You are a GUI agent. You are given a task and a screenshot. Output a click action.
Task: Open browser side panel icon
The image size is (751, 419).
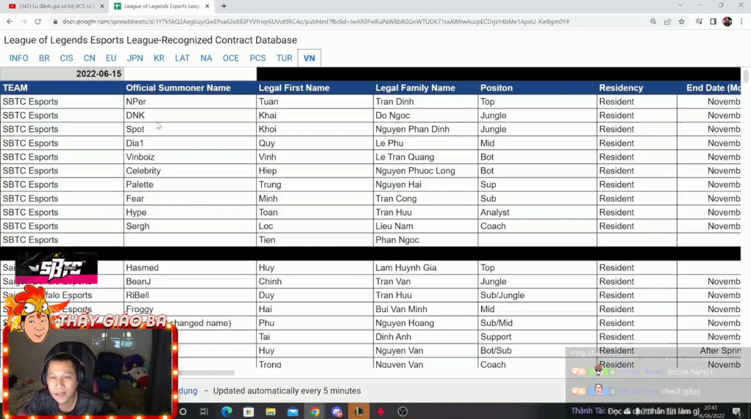pyautogui.click(x=713, y=21)
